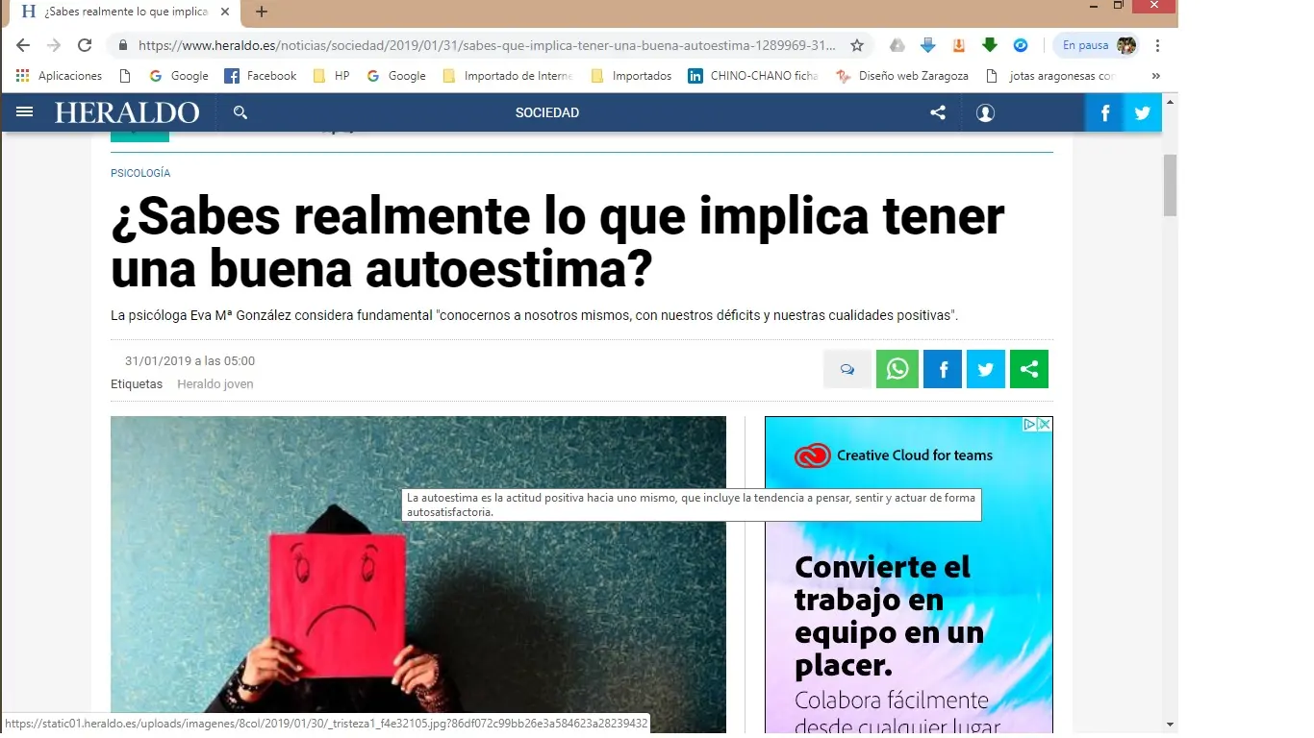The height and width of the screenshot is (738, 1314).
Task: Click the orange download extension icon
Action: point(959,45)
